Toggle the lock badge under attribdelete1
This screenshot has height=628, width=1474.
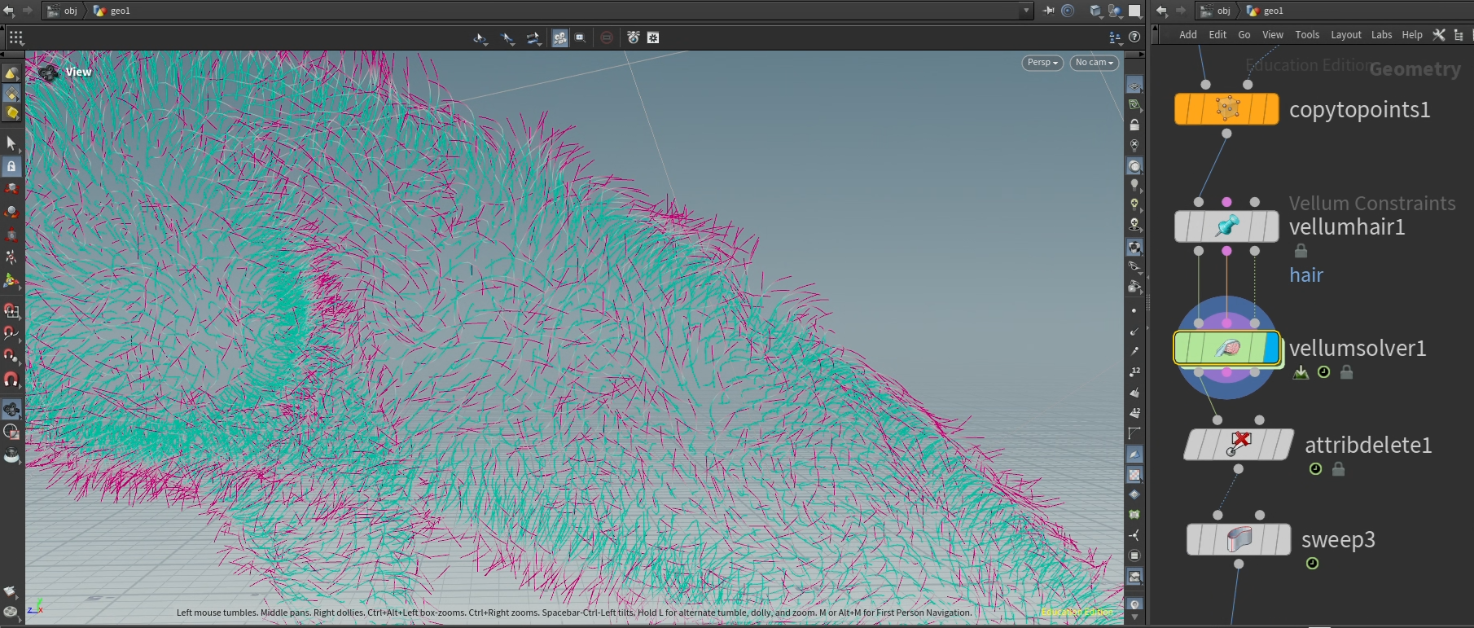1338,469
